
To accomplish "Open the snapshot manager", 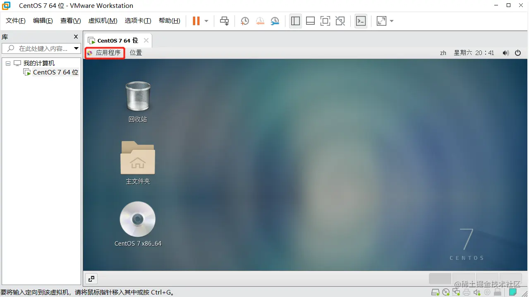I will click(275, 21).
